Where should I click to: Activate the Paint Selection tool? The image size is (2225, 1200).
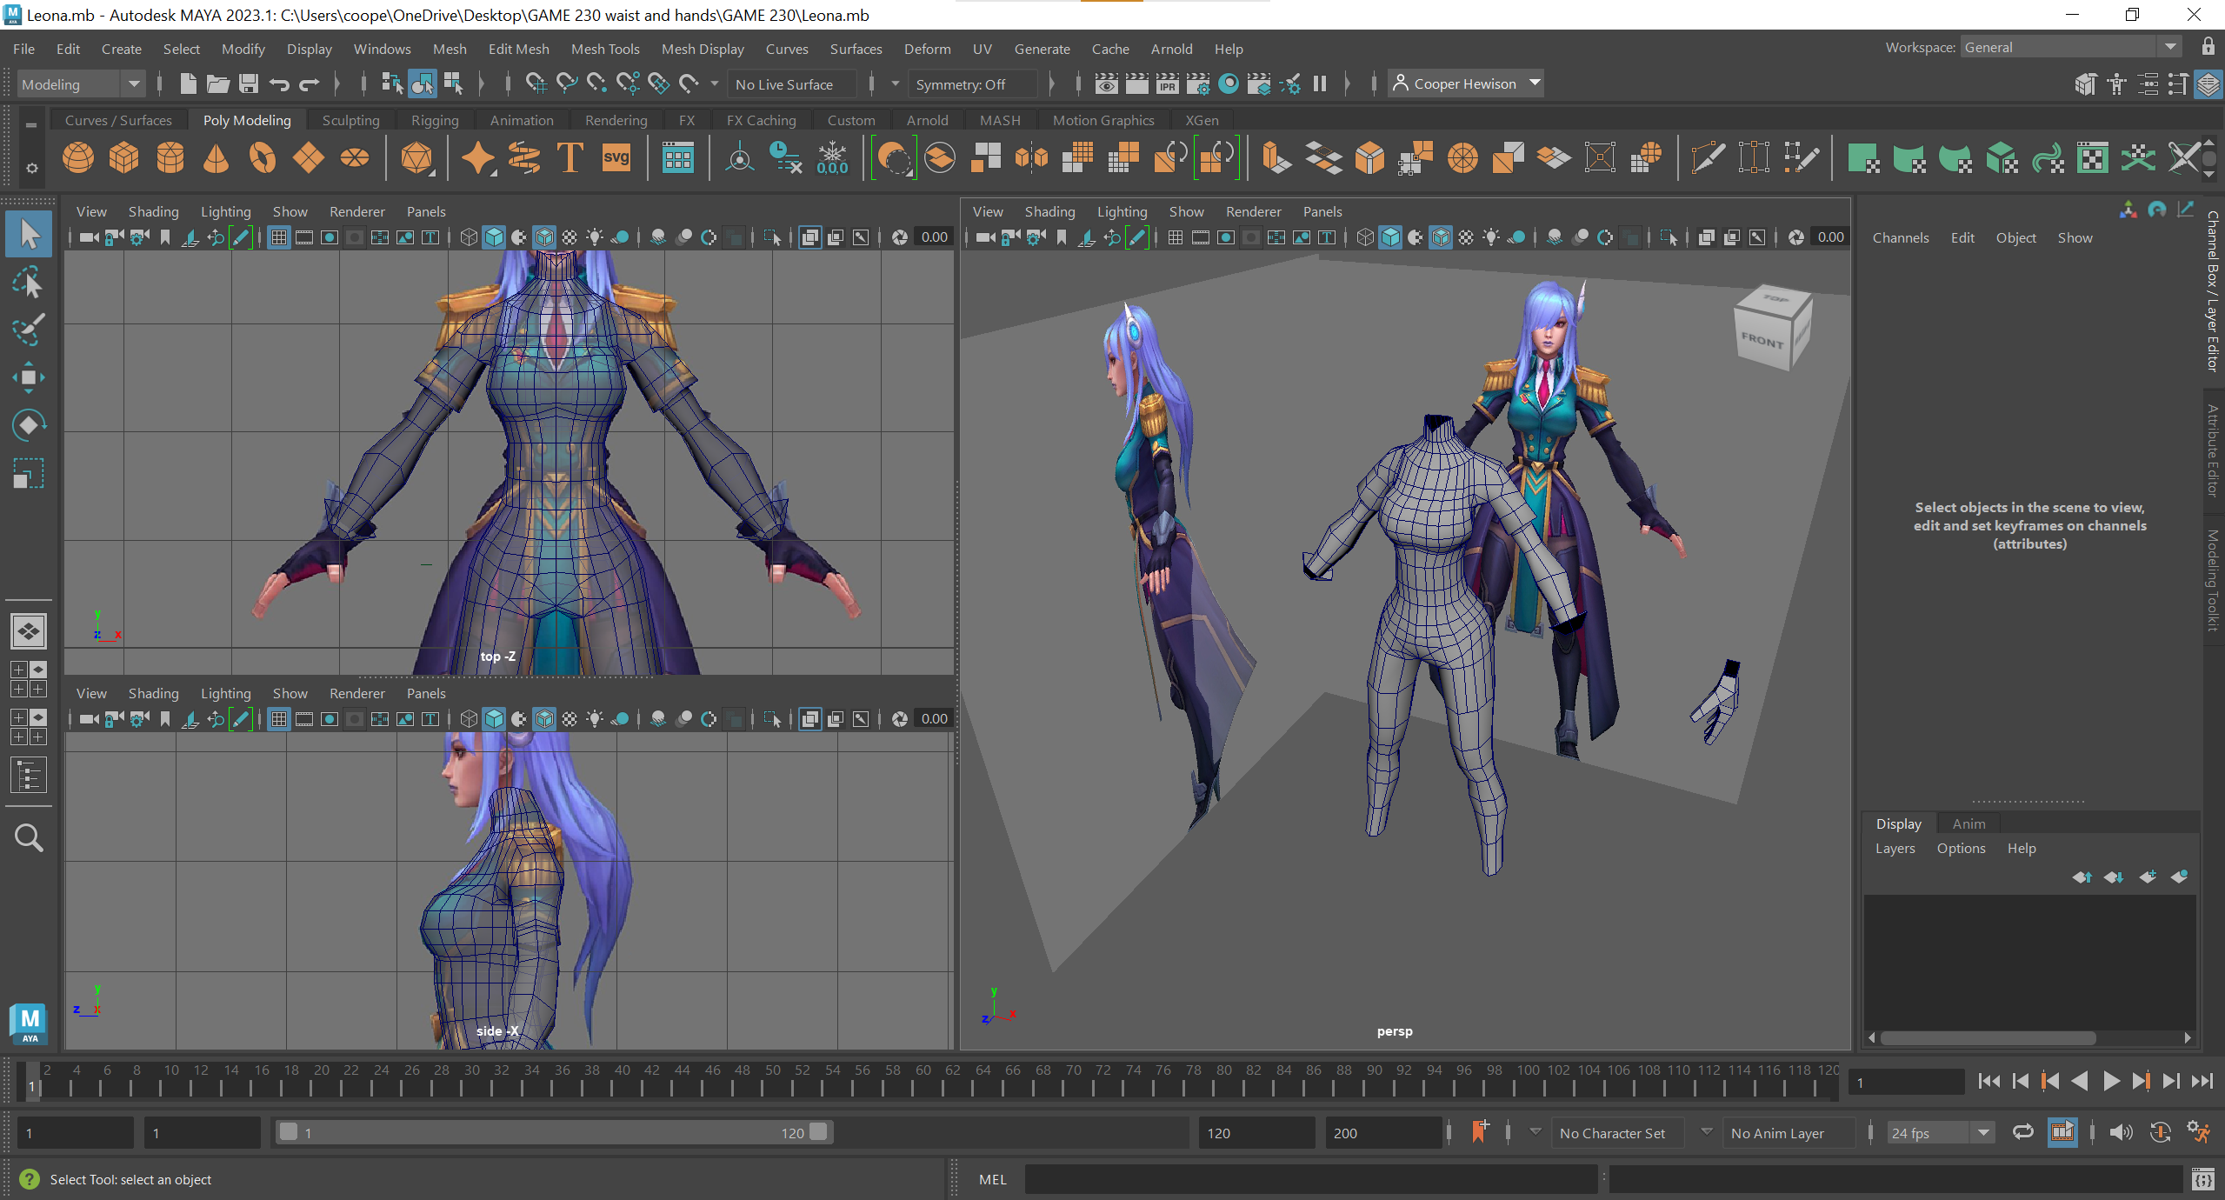(x=29, y=330)
